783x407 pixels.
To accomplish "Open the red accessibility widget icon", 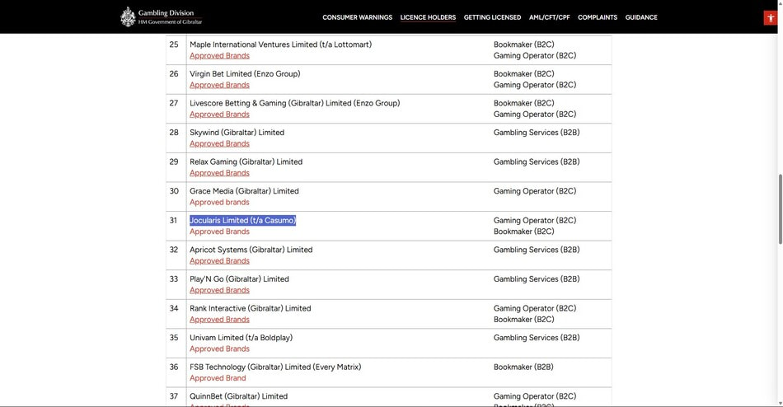I will pos(771,18).
